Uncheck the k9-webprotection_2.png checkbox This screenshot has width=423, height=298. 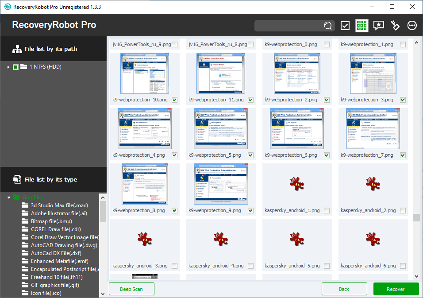(x=327, y=100)
